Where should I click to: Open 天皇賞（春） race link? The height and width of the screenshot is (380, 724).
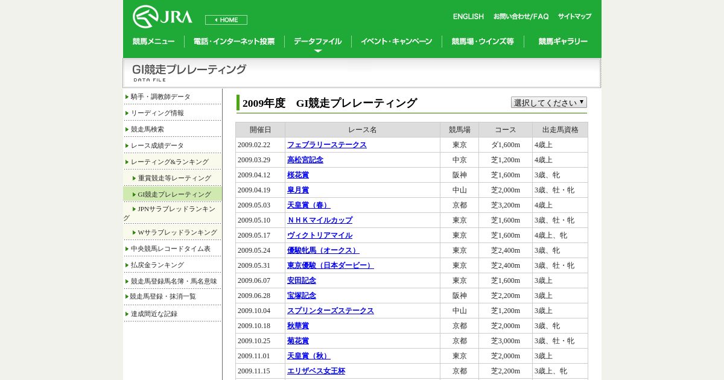point(309,205)
